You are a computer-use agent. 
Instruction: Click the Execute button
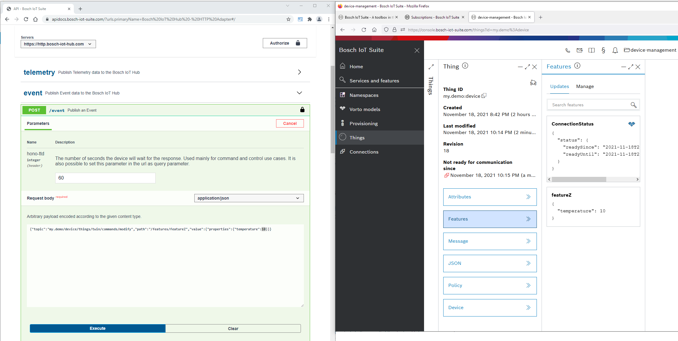pos(97,328)
